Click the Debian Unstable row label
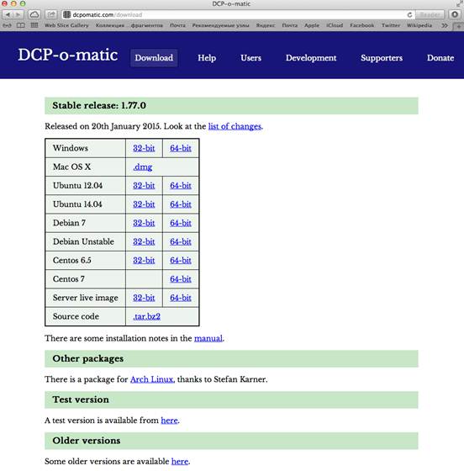 click(x=83, y=241)
